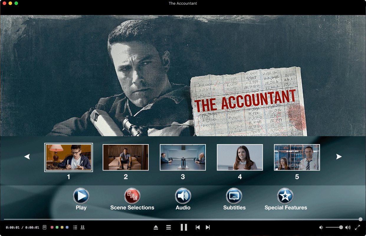This screenshot has width=366, height=236.
Task: Click the Play disc menu icon
Action: 81,196
